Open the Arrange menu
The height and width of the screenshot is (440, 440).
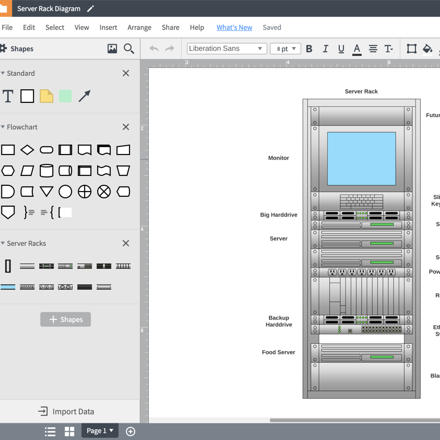139,27
